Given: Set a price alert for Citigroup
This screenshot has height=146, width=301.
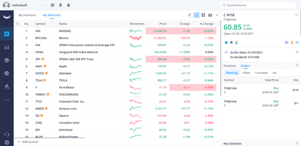Looking at the screenshot, I should click(x=231, y=43).
